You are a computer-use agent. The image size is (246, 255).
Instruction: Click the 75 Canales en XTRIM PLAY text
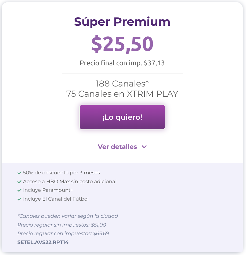122,94
